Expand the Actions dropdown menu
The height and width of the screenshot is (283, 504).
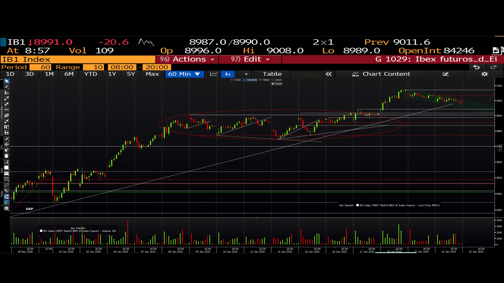187,59
